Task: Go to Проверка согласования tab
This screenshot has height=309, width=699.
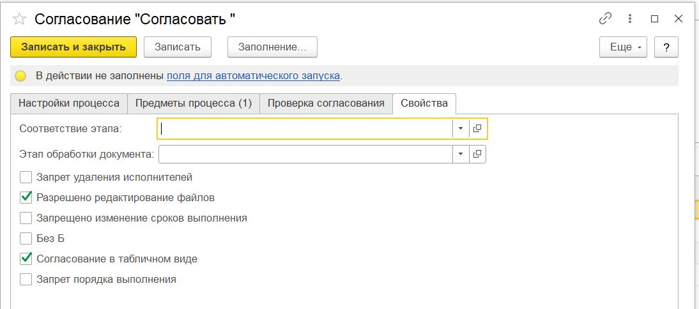Action: 326,103
